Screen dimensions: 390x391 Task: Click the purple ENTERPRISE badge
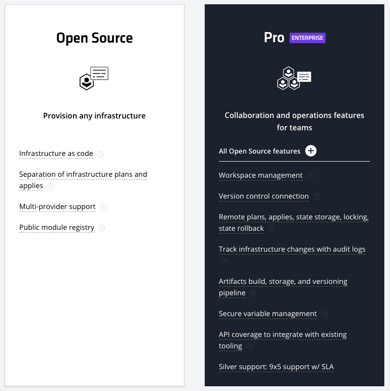click(308, 38)
